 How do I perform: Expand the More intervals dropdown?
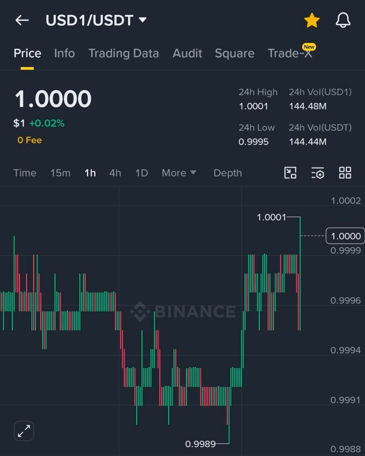pyautogui.click(x=179, y=173)
